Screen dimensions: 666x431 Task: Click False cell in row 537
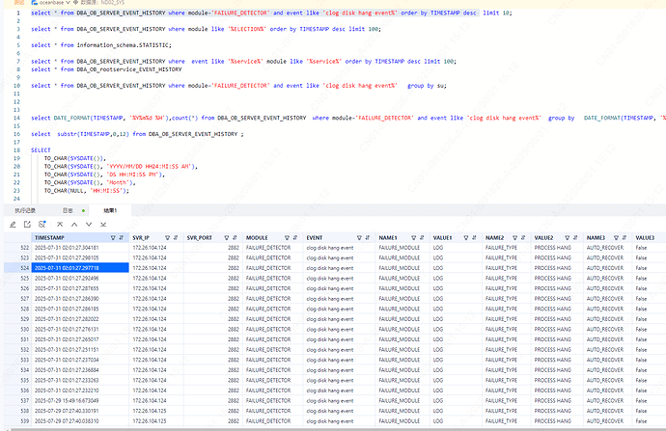click(x=649, y=401)
